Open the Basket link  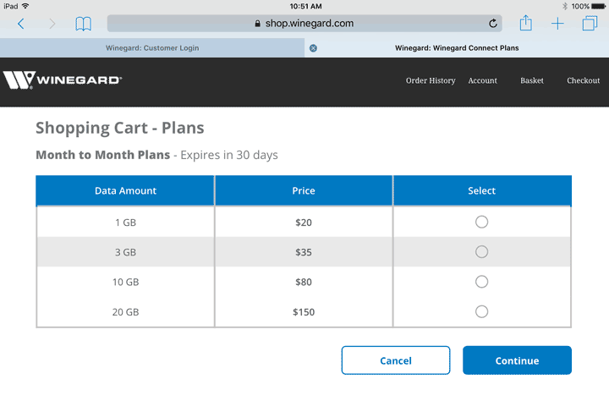(x=532, y=80)
